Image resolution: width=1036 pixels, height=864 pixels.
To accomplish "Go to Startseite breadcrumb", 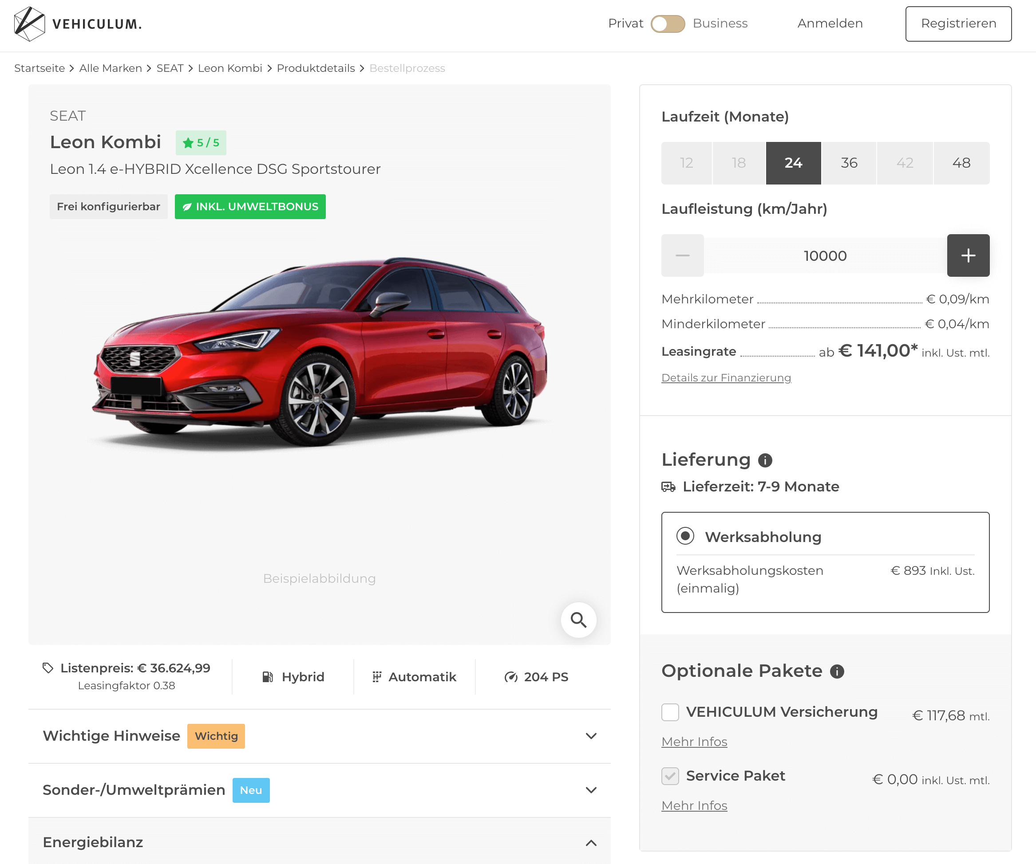I will click(40, 68).
